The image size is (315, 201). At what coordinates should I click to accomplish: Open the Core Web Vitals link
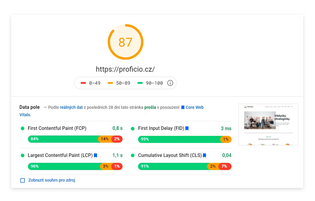pyautogui.click(x=194, y=107)
